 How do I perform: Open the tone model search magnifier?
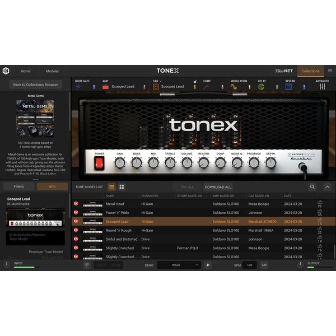(312, 187)
